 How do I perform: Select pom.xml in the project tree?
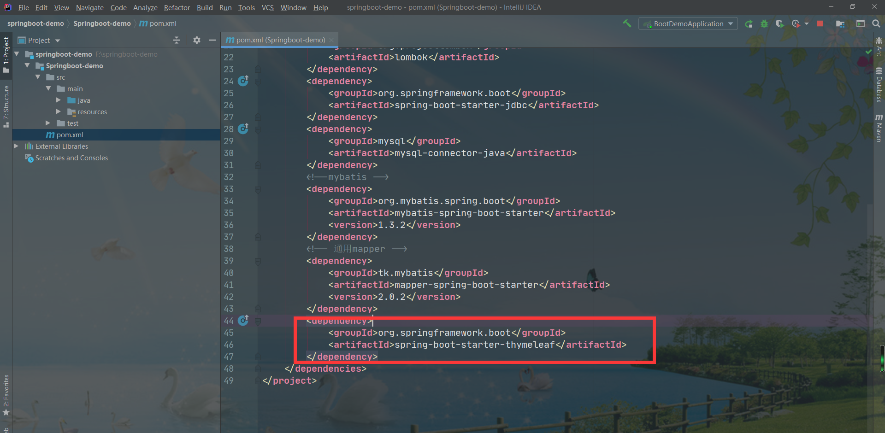tap(117, 135)
